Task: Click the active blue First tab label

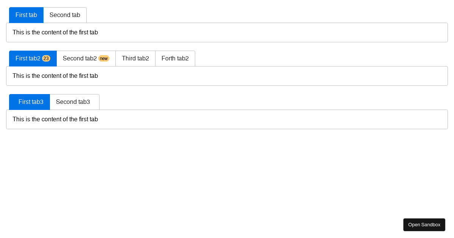Action: click(x=26, y=15)
